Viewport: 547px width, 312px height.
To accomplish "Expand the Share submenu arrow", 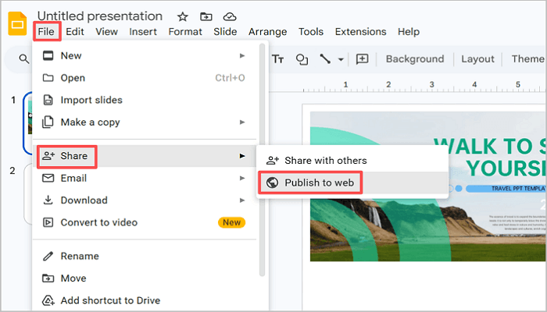I will [x=242, y=156].
